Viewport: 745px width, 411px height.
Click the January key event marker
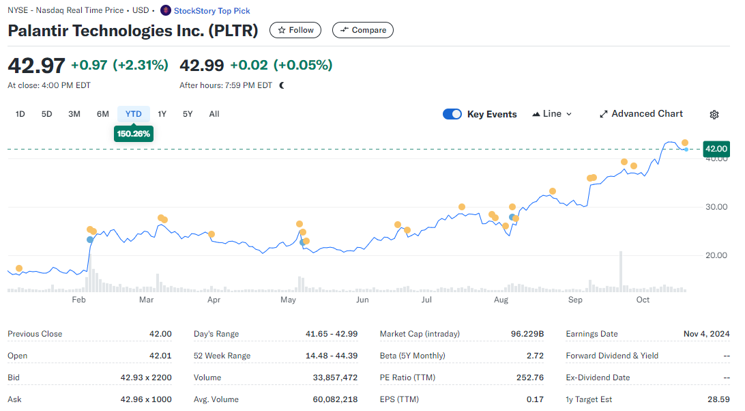pos(19,268)
